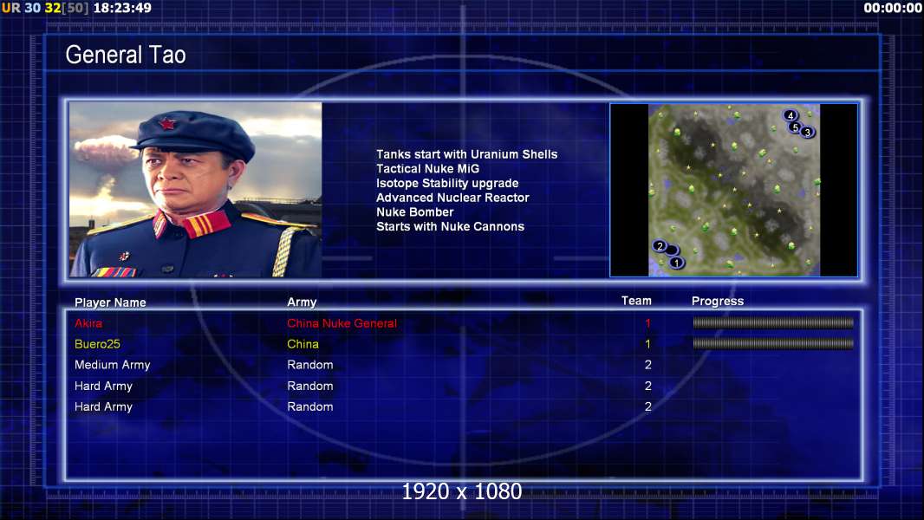Click 'Isotope Stability upgrade' line
The image size is (924, 520).
[x=447, y=183]
